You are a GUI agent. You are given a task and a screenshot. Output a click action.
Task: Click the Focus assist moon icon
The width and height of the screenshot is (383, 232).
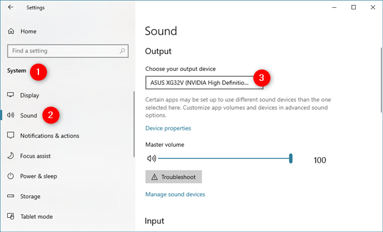11,156
